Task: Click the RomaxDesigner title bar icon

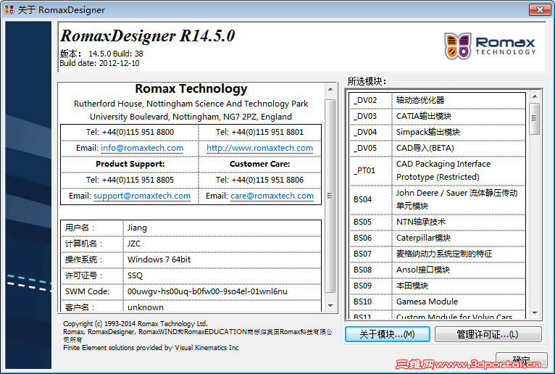Action: (x=9, y=9)
